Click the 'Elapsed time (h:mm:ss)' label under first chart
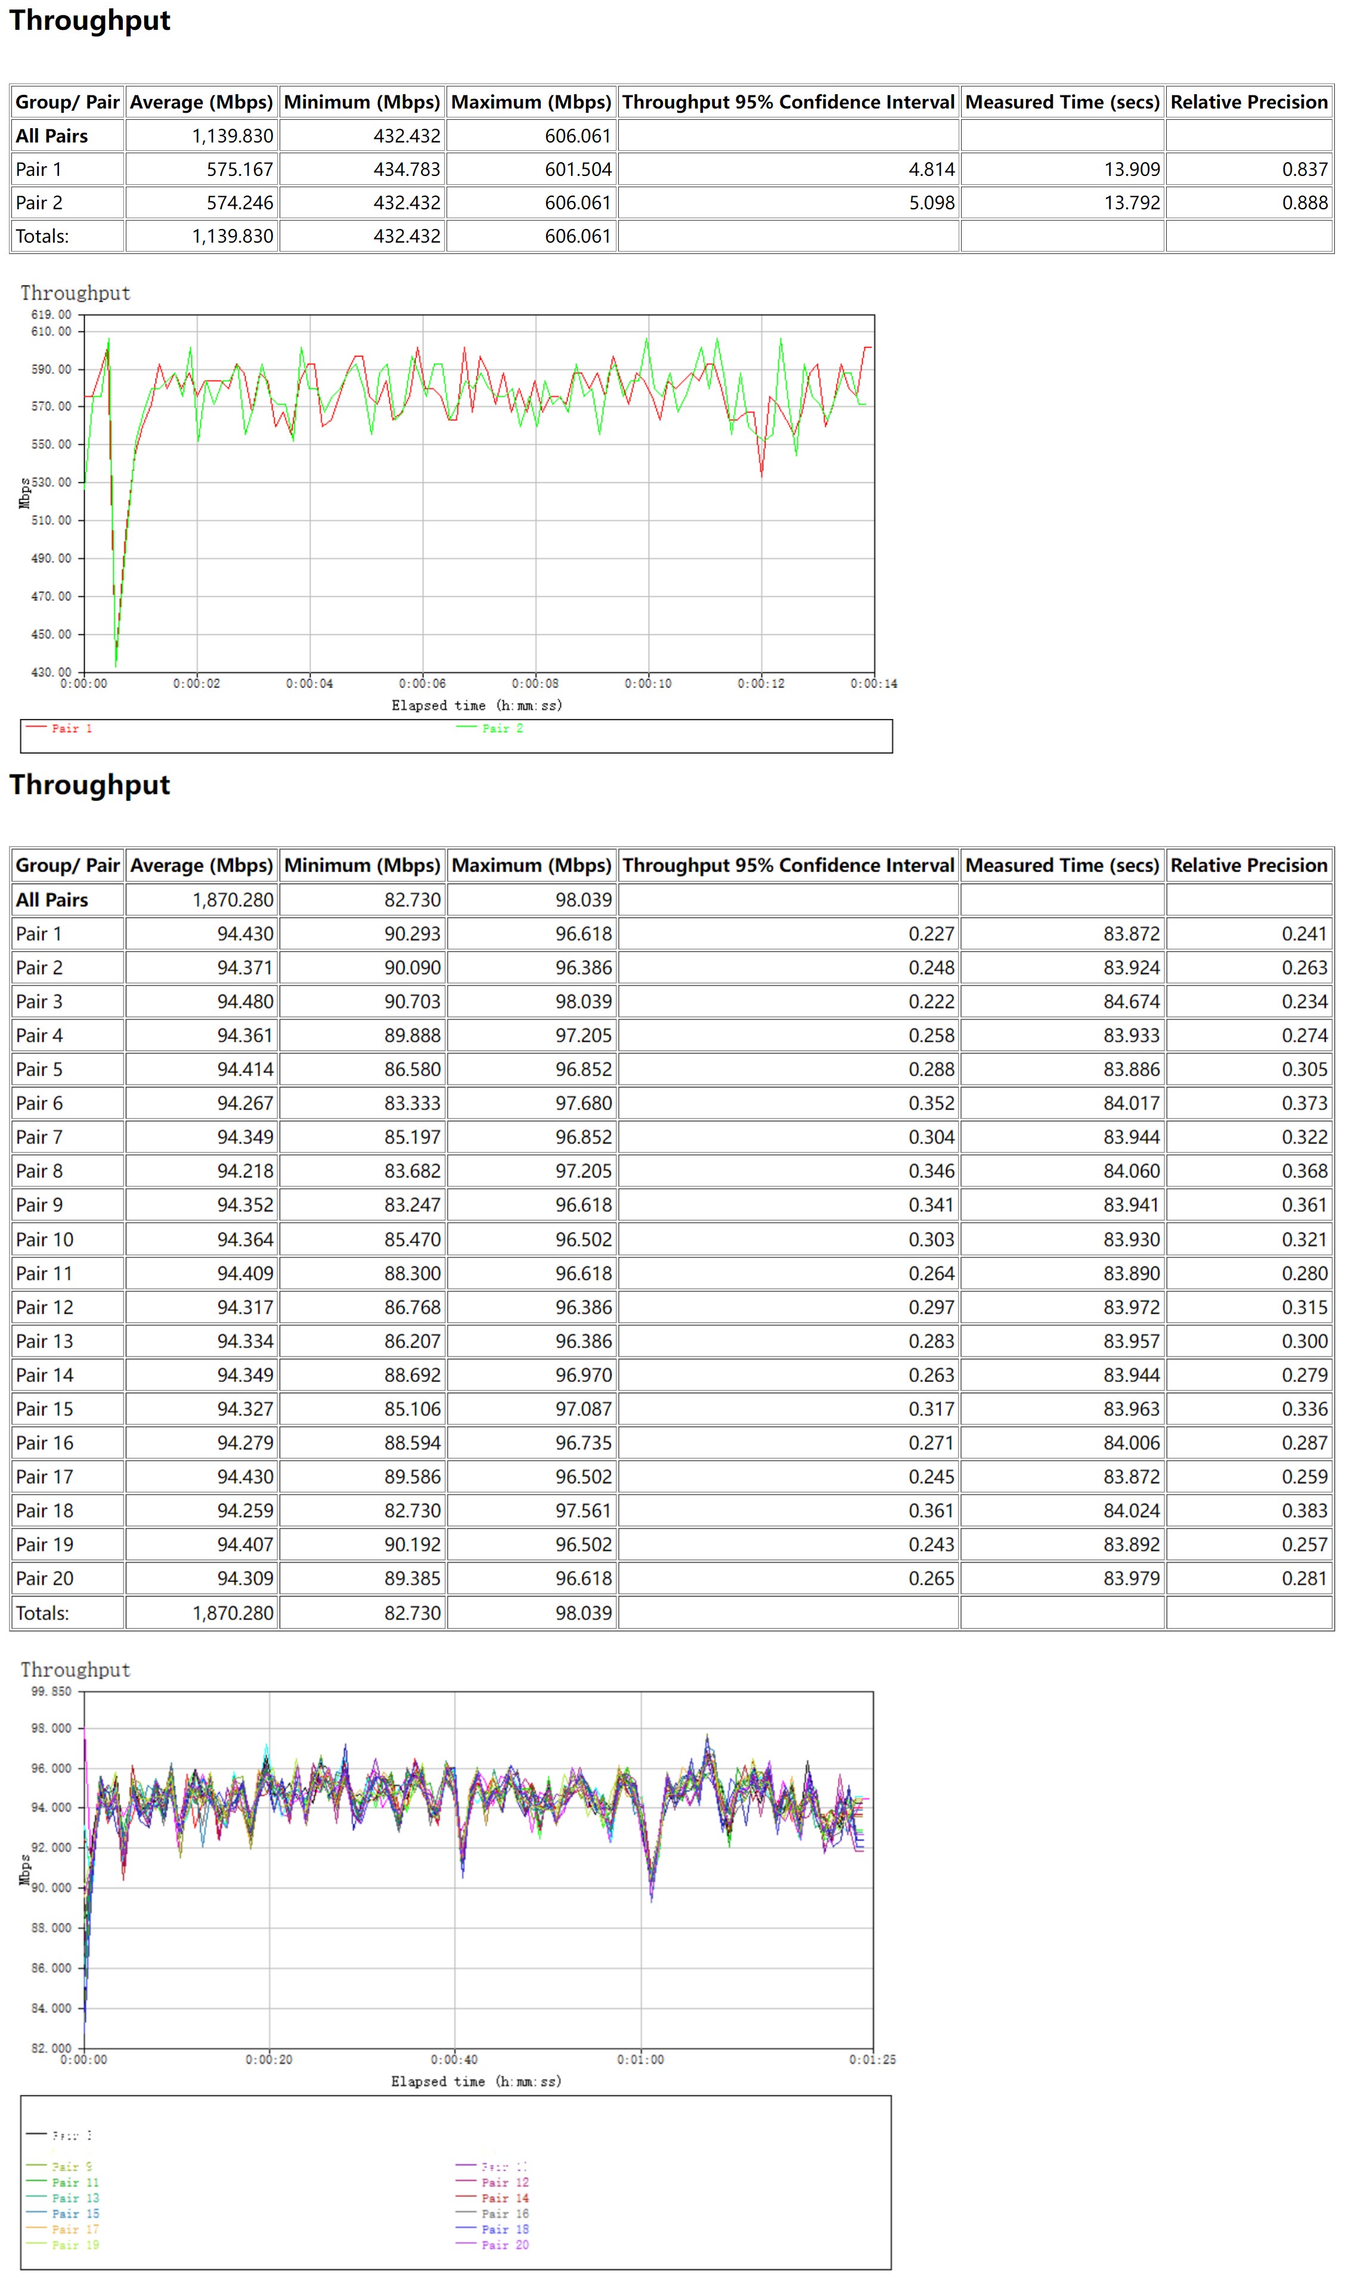The image size is (1345, 2281). (477, 705)
